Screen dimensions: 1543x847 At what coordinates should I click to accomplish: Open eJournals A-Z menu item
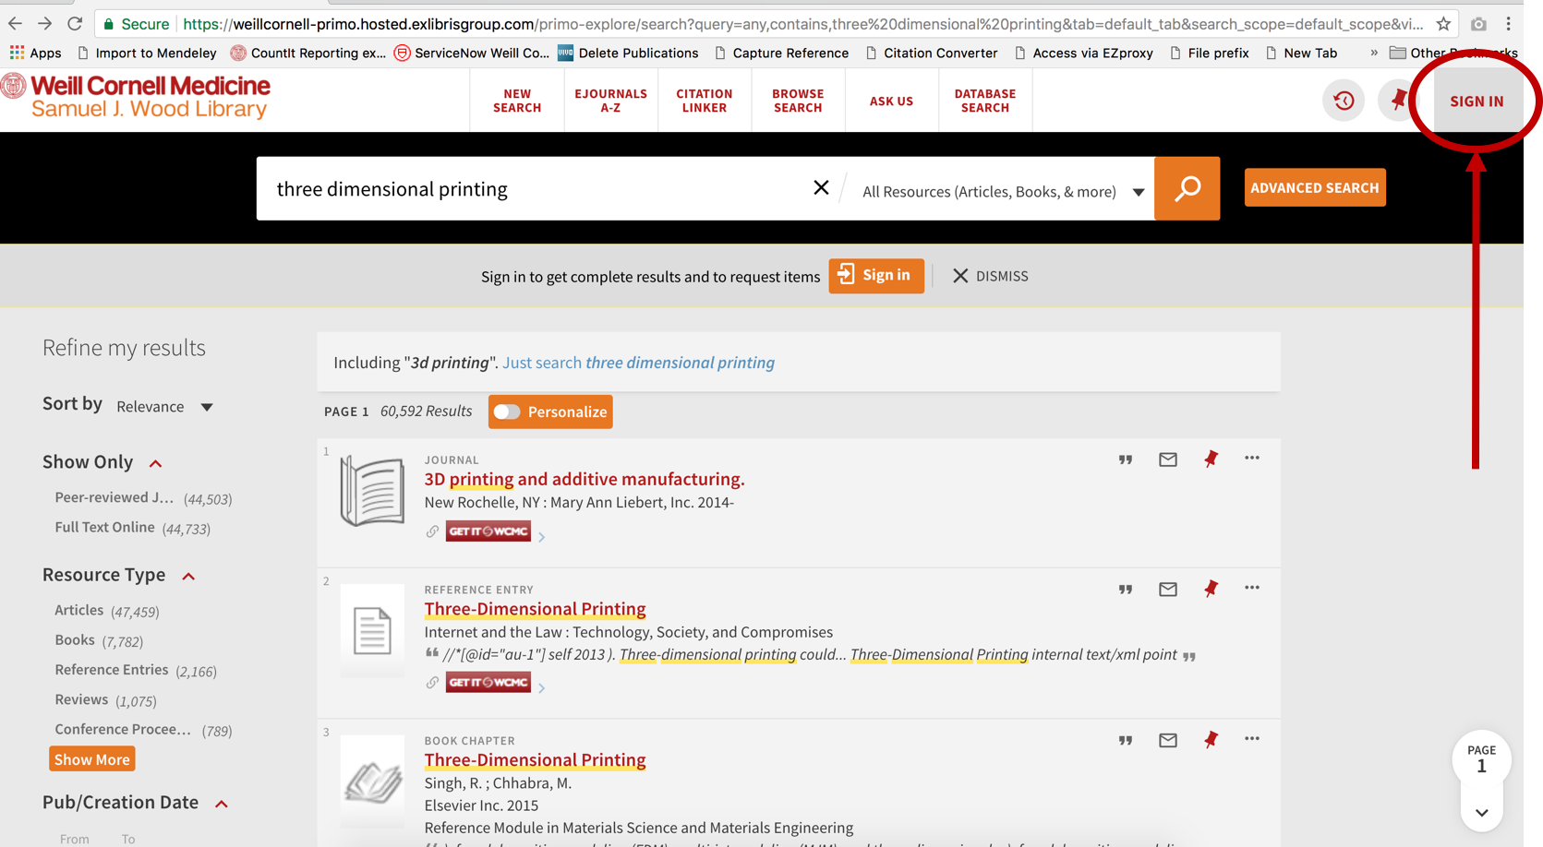click(610, 101)
